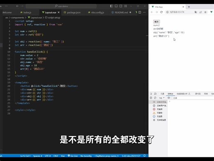
Task: Toggle device emulation icon in DevTools
Action: 155,94
